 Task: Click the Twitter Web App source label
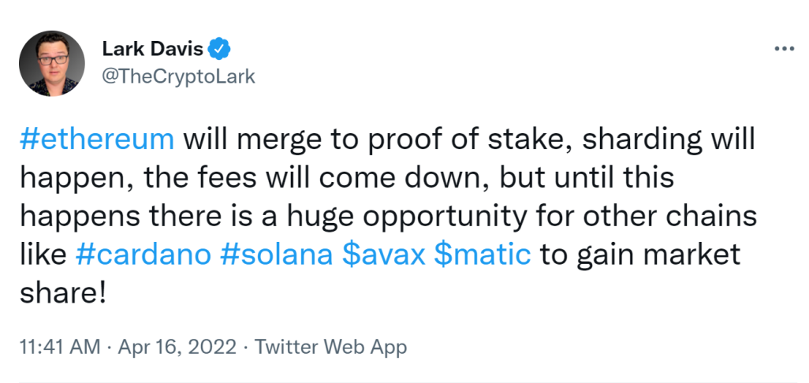point(330,347)
